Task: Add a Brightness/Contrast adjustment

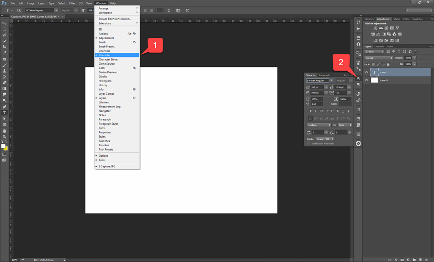Action: pyautogui.click(x=375, y=28)
